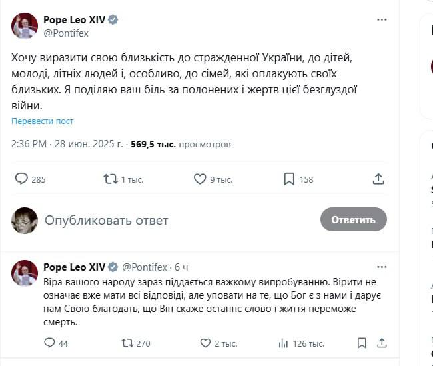Open more options on the second tweet
Viewport: 433px width, 366px height.
[382, 267]
